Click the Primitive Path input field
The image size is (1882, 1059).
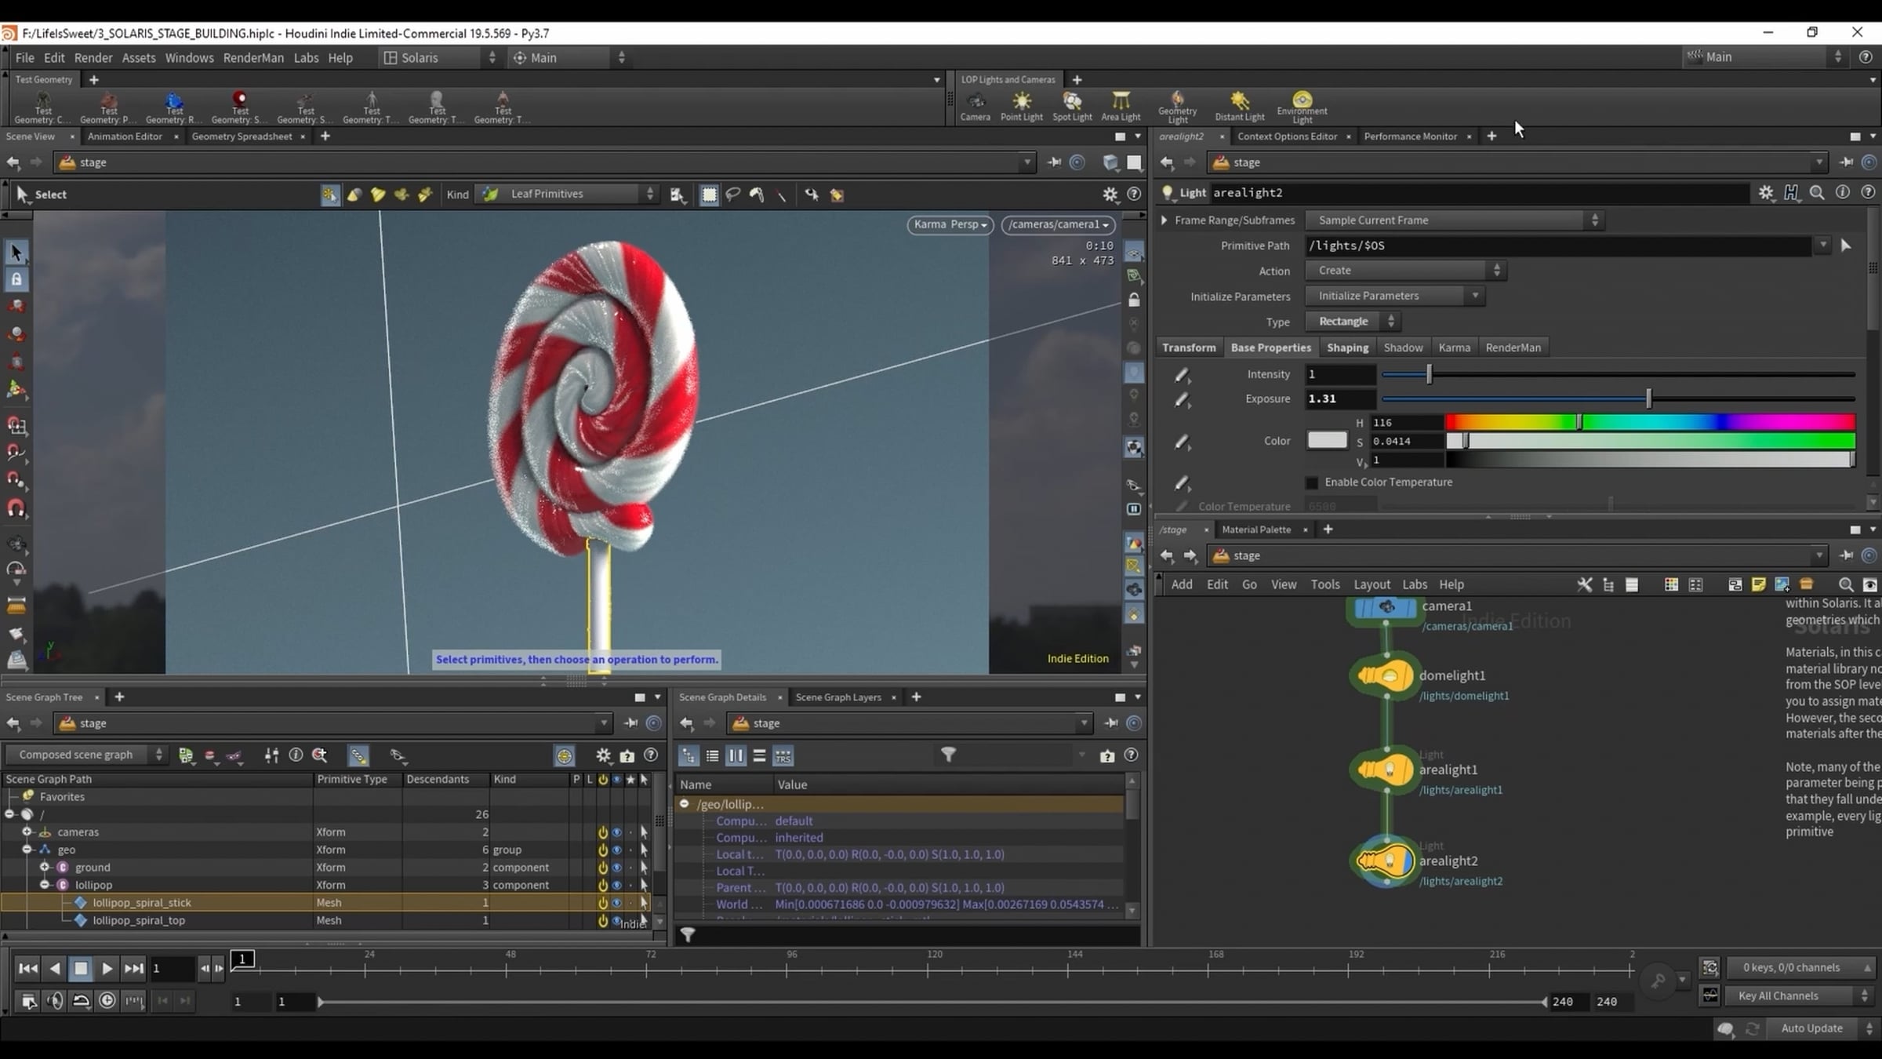1559,246
